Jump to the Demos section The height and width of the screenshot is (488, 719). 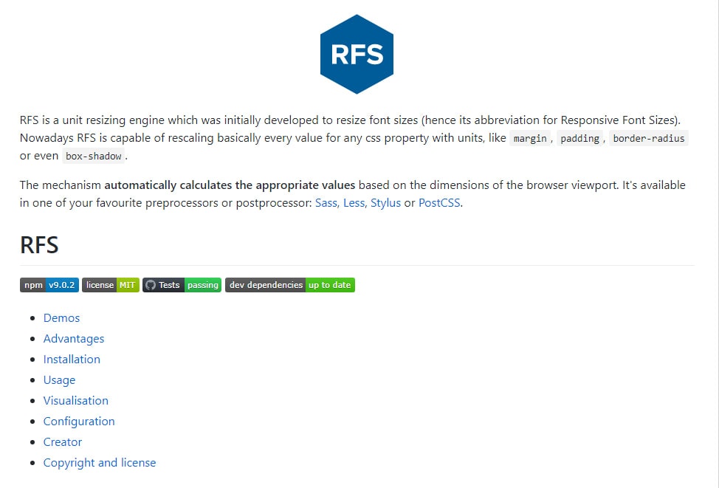(61, 318)
